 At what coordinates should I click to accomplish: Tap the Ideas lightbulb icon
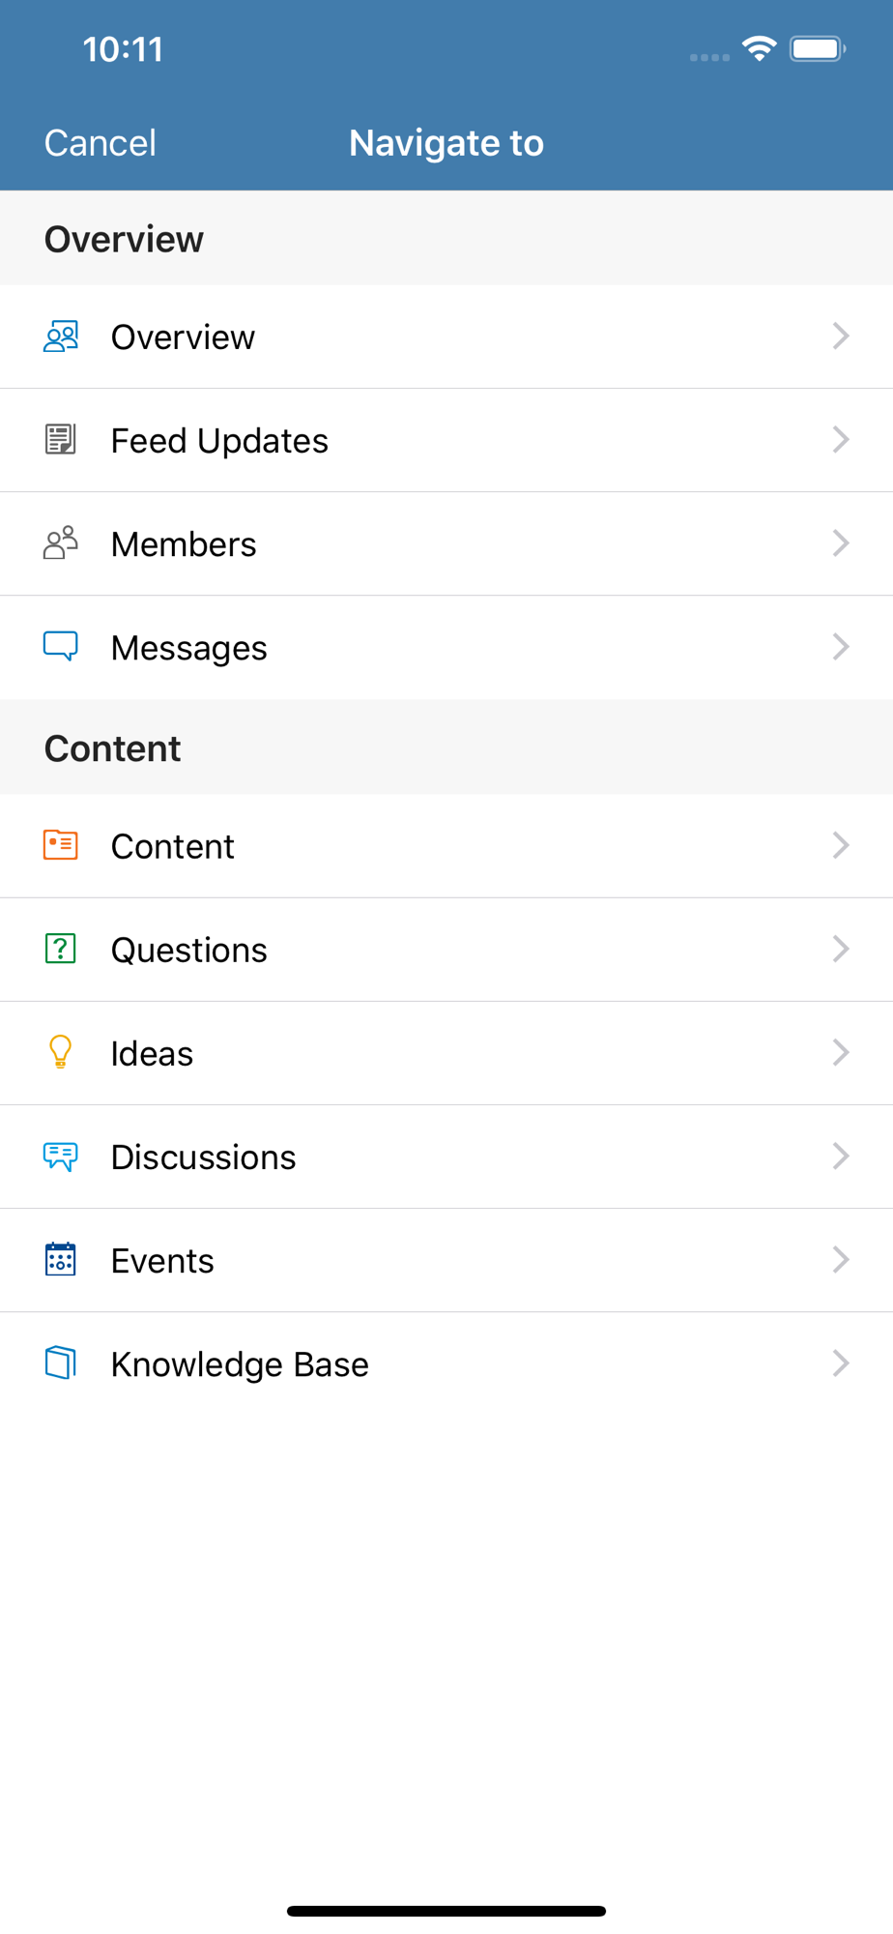[60, 1052]
